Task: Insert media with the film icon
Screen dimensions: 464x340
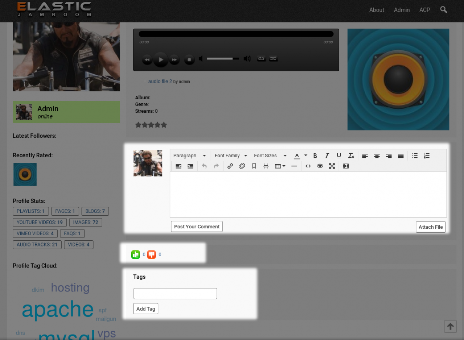Action: tap(346, 166)
